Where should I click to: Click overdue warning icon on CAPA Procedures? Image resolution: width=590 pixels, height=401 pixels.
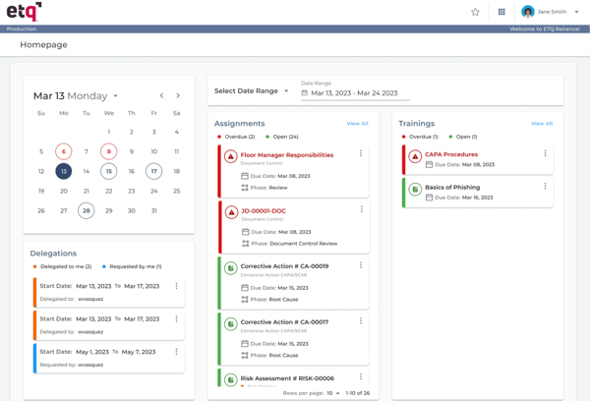point(415,156)
